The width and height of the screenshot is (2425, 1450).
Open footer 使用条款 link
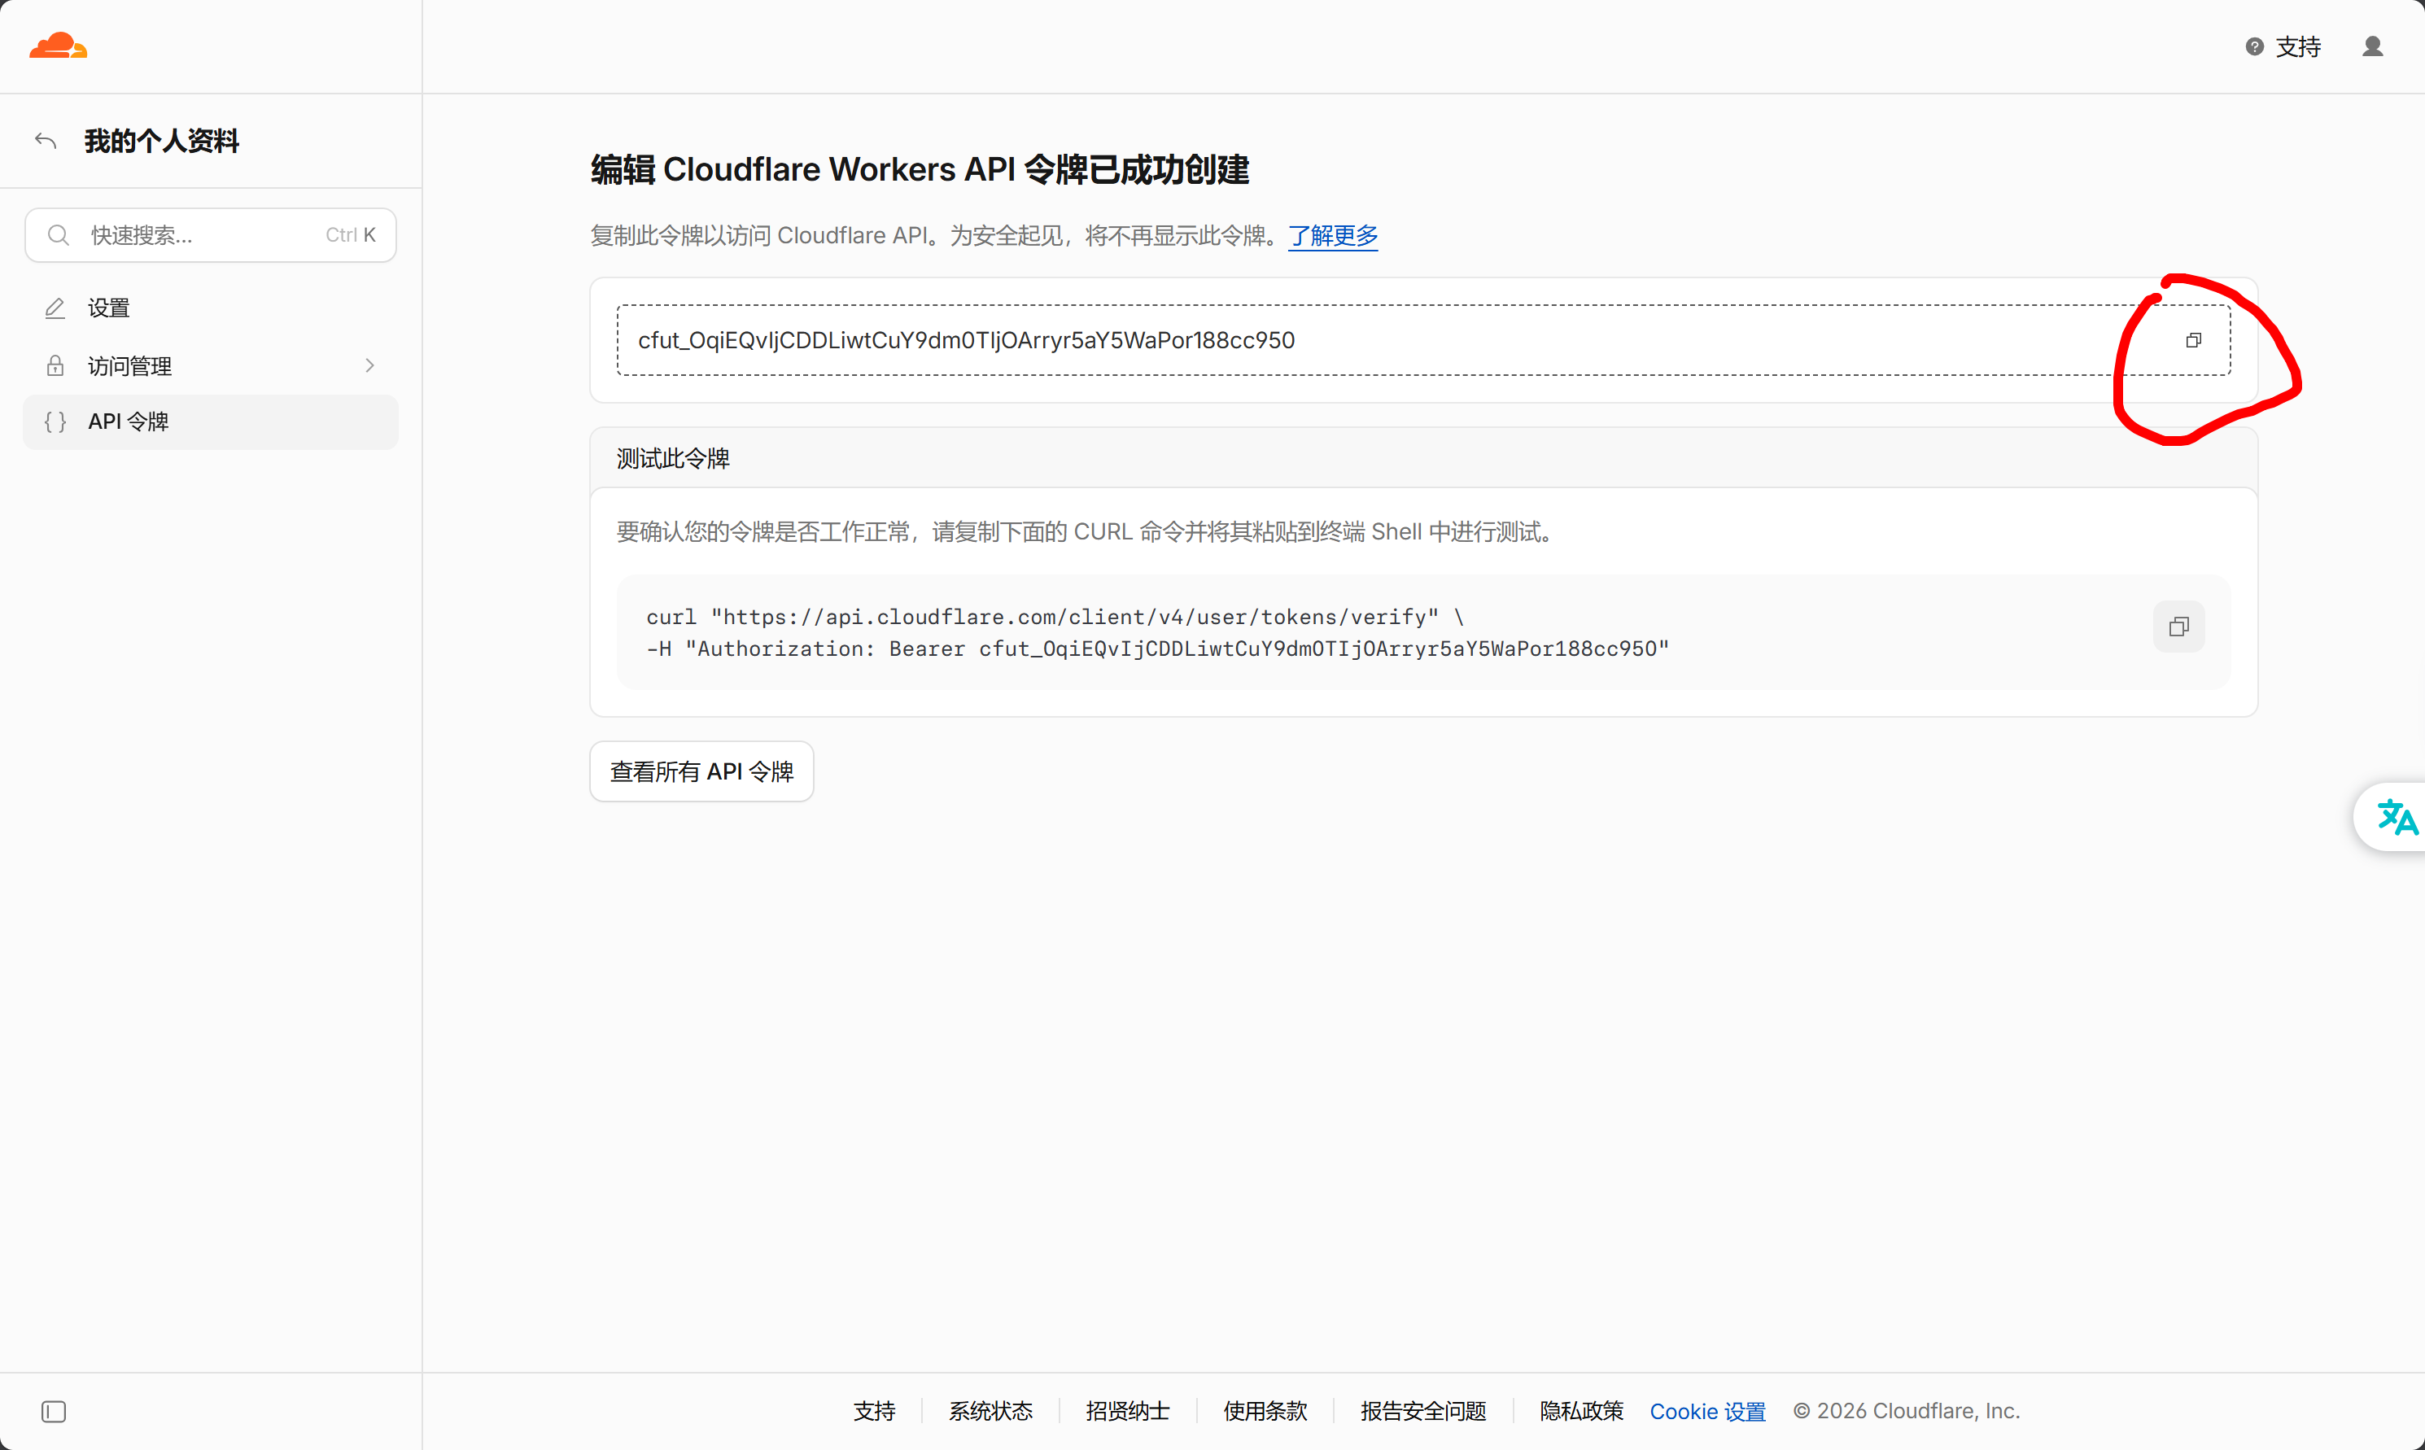point(1265,1412)
